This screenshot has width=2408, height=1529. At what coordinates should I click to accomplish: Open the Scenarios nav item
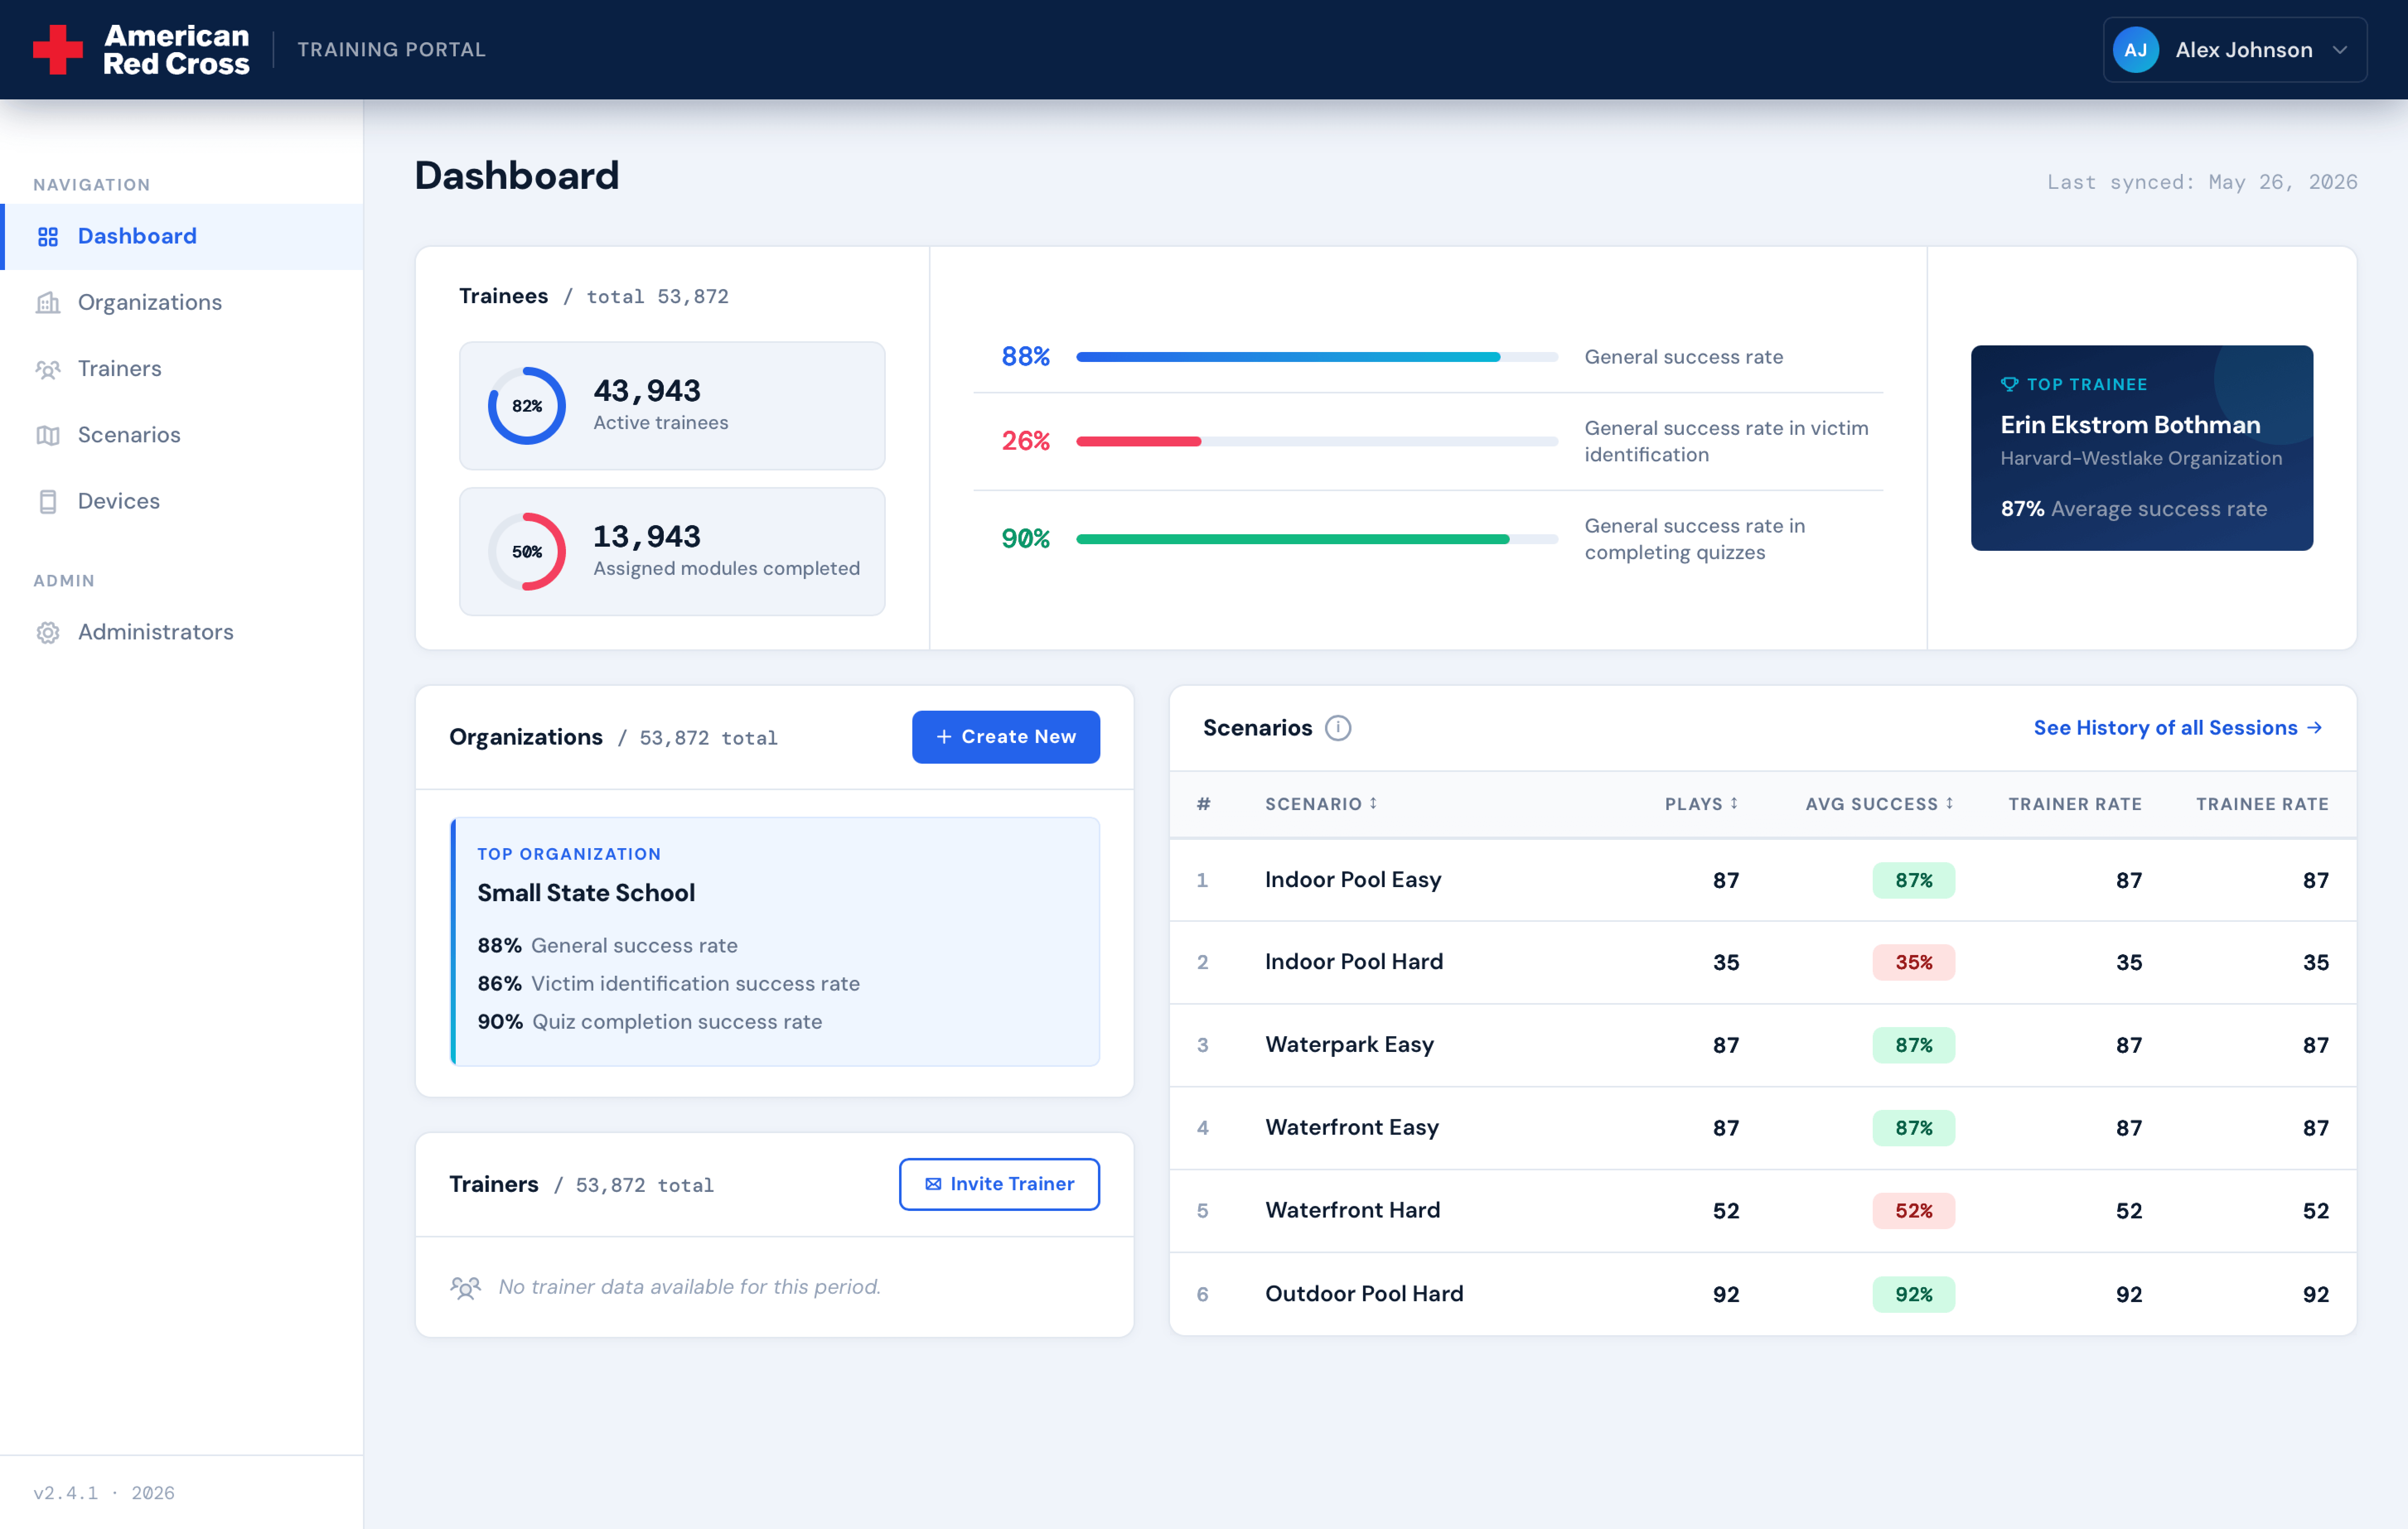click(x=182, y=436)
